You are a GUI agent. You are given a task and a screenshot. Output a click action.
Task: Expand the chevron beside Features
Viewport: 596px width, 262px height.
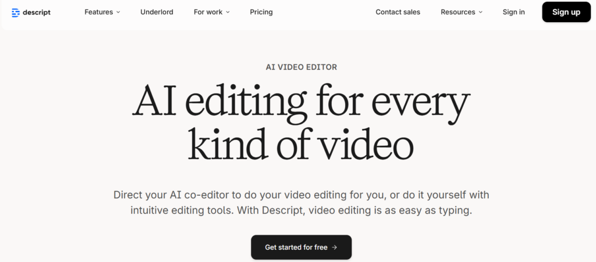click(118, 12)
